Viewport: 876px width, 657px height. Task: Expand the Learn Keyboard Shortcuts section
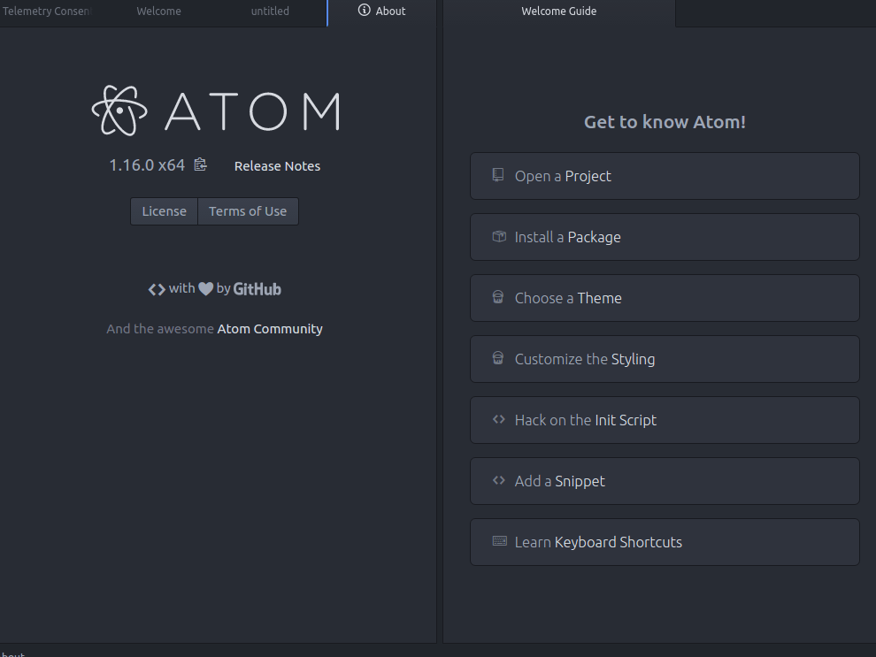665,542
